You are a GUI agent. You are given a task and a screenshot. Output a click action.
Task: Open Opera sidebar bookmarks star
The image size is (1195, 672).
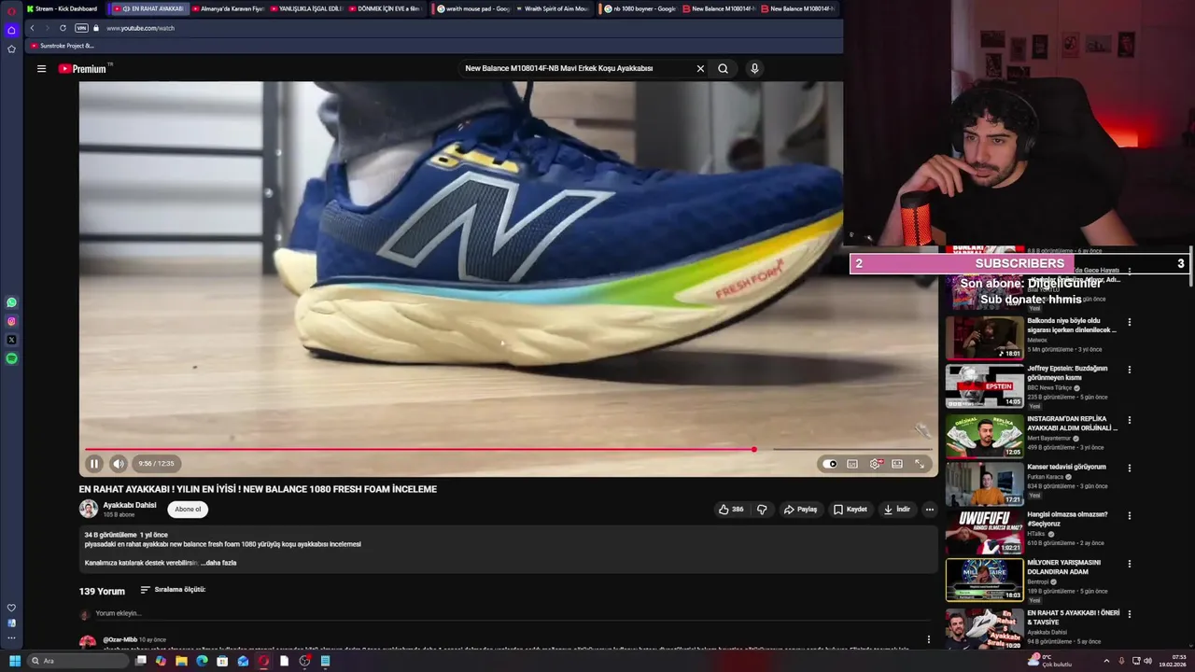[x=11, y=49]
